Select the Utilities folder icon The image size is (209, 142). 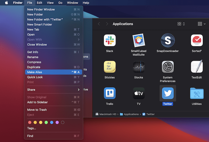click(x=197, y=93)
